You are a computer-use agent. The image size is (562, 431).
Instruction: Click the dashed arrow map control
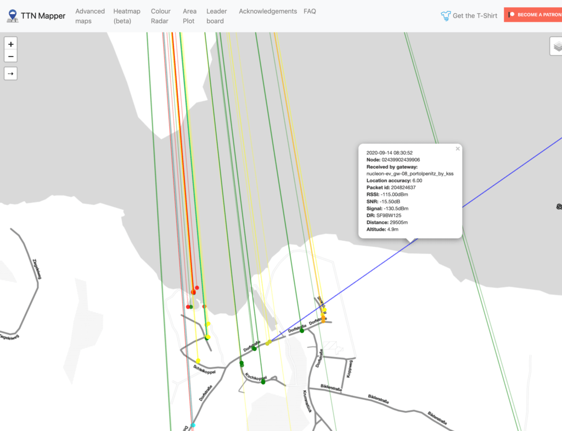pos(11,73)
